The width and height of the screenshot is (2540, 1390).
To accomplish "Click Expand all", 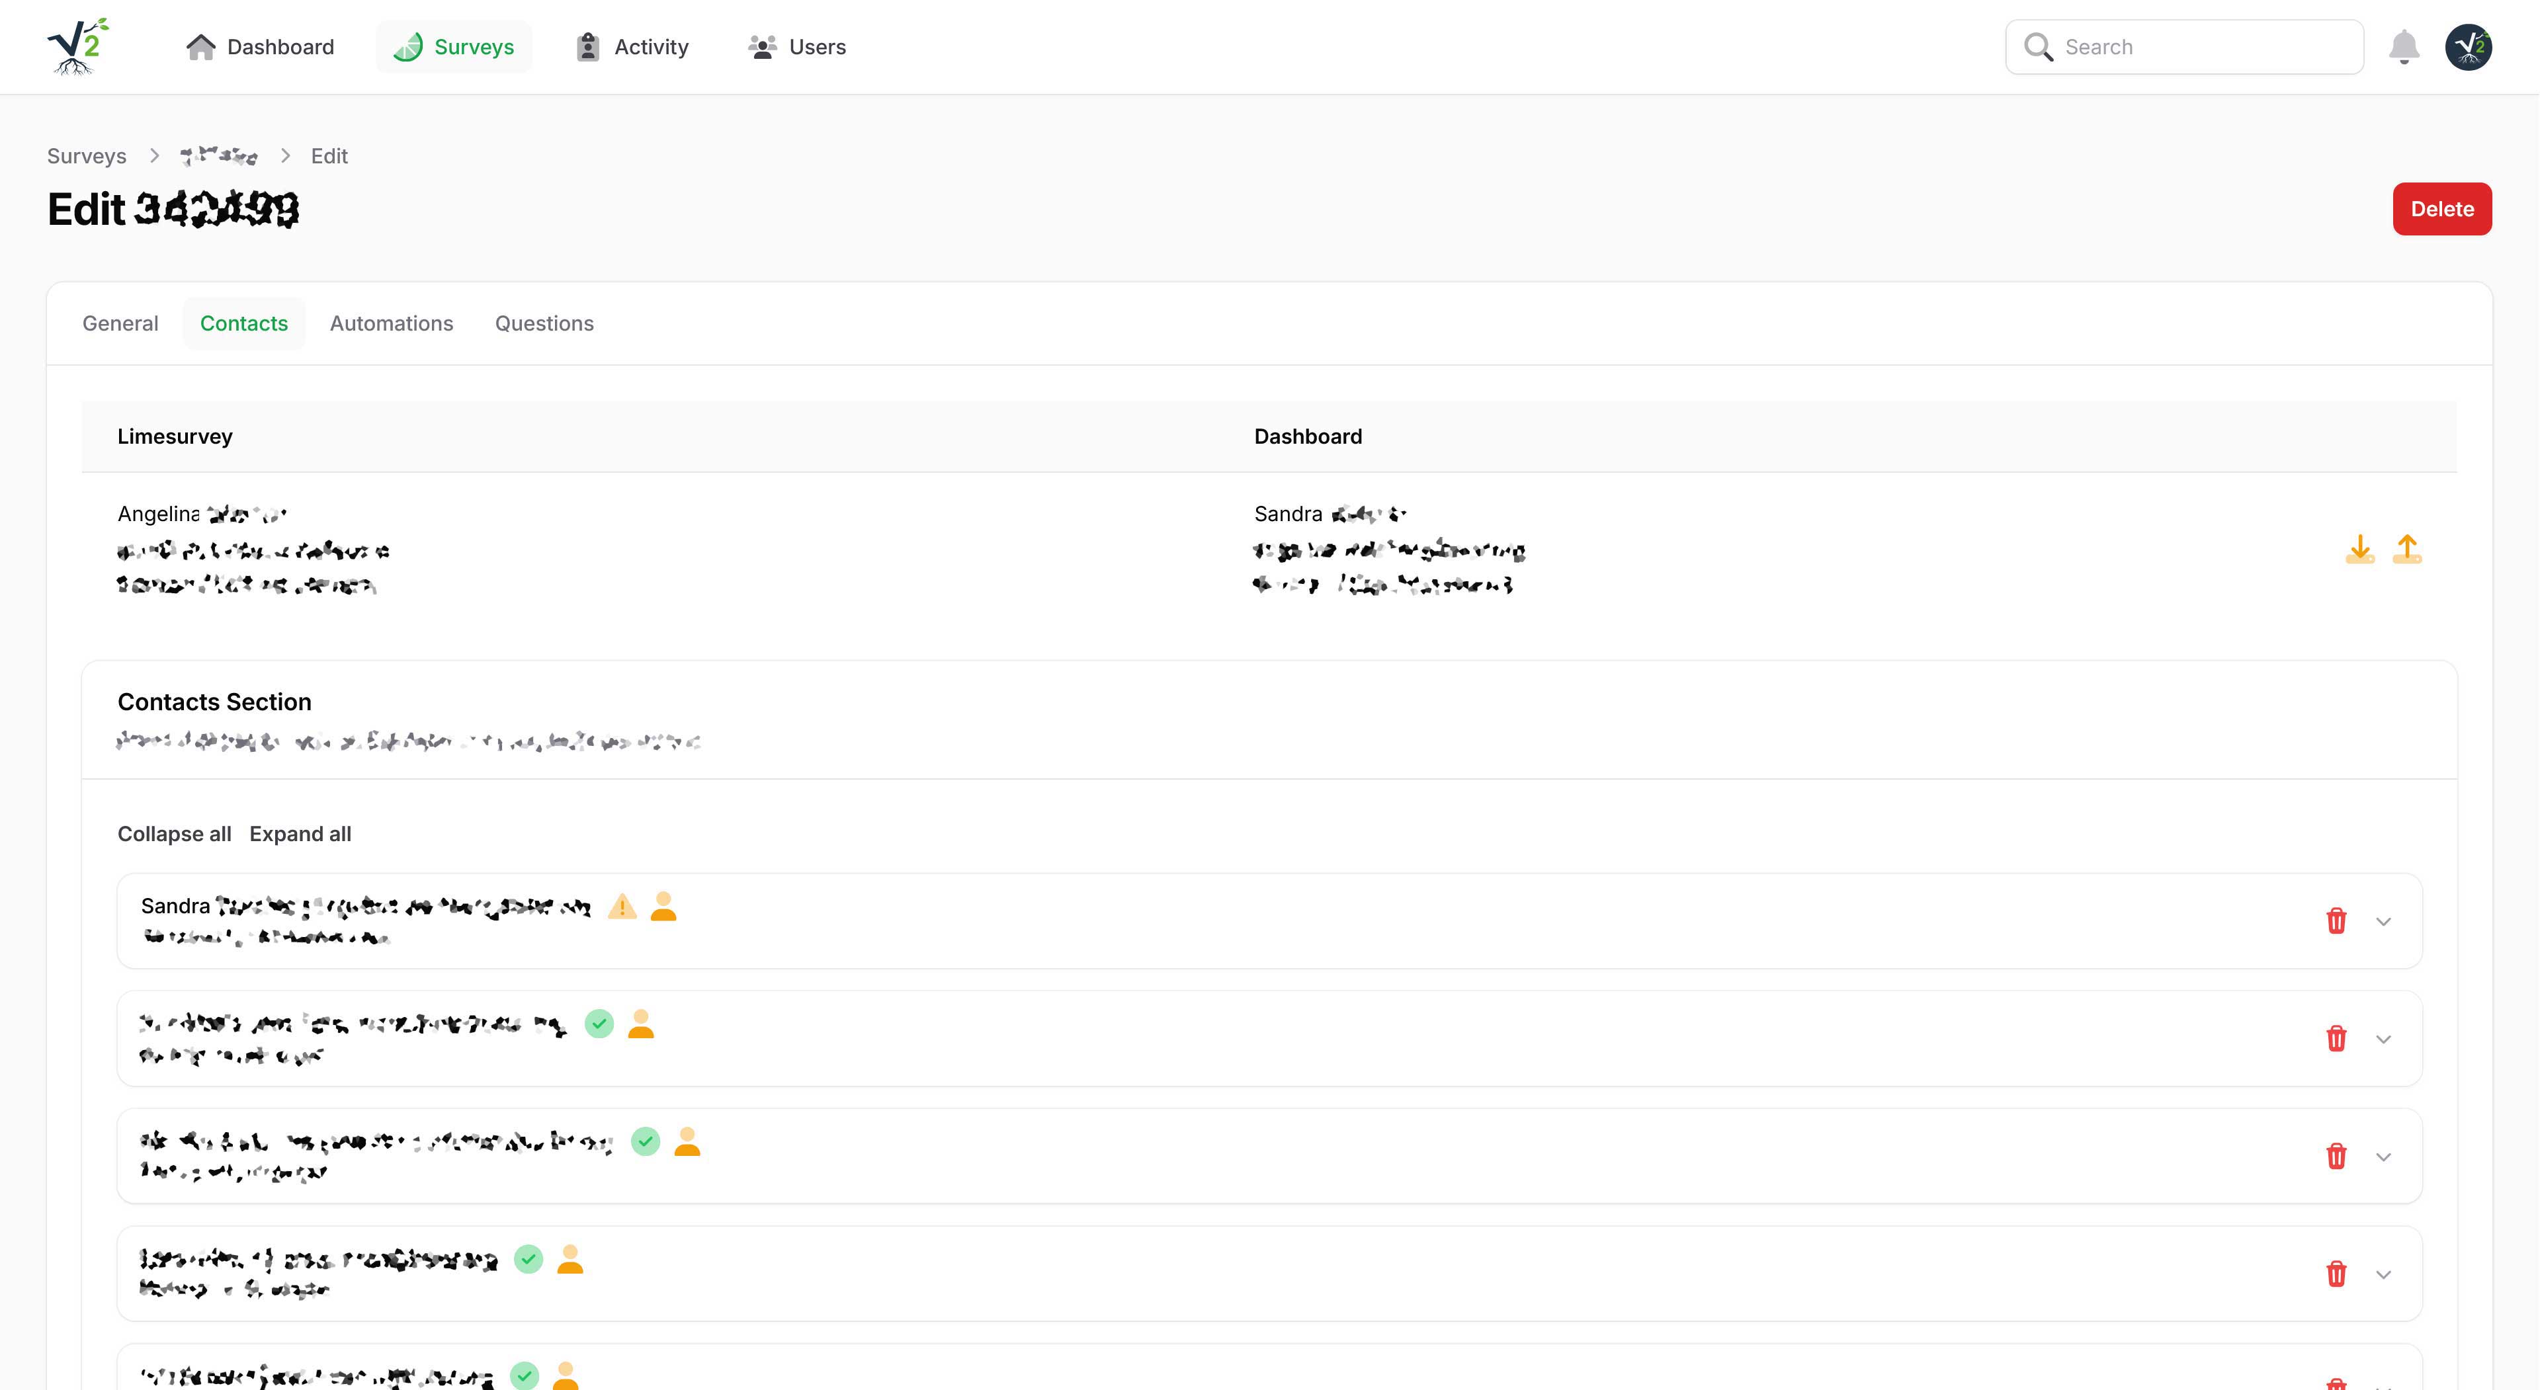I will point(300,834).
